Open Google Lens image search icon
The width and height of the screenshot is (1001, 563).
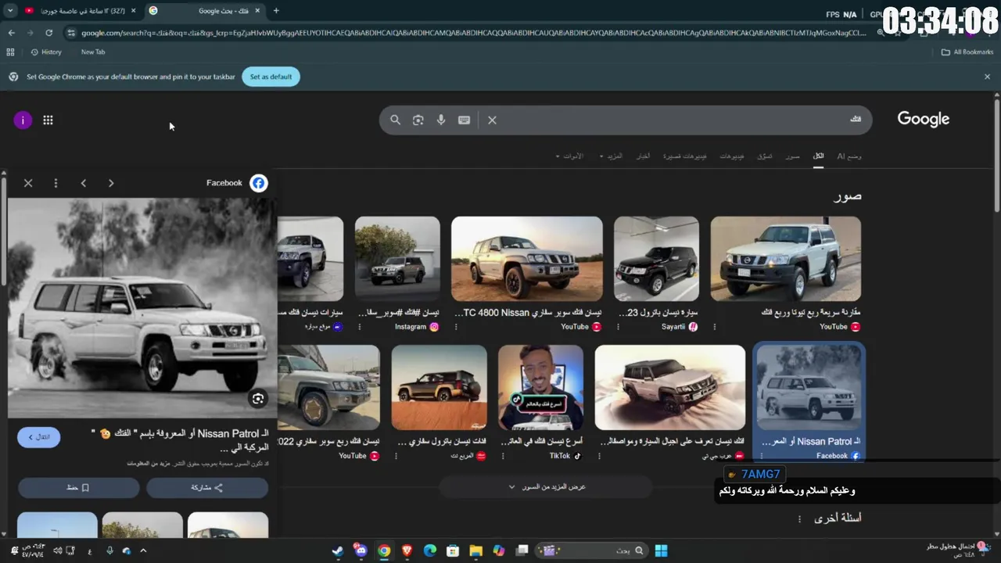coord(418,120)
